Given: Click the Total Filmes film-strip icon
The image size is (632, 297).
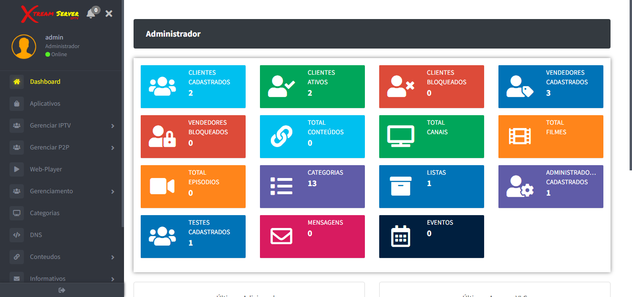Looking at the screenshot, I should click(x=520, y=137).
